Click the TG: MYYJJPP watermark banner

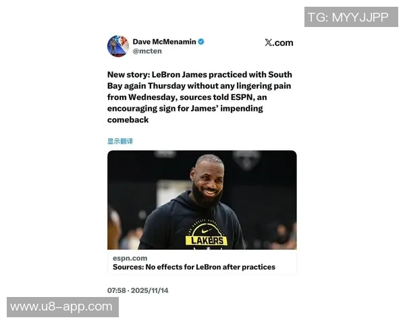(x=351, y=17)
